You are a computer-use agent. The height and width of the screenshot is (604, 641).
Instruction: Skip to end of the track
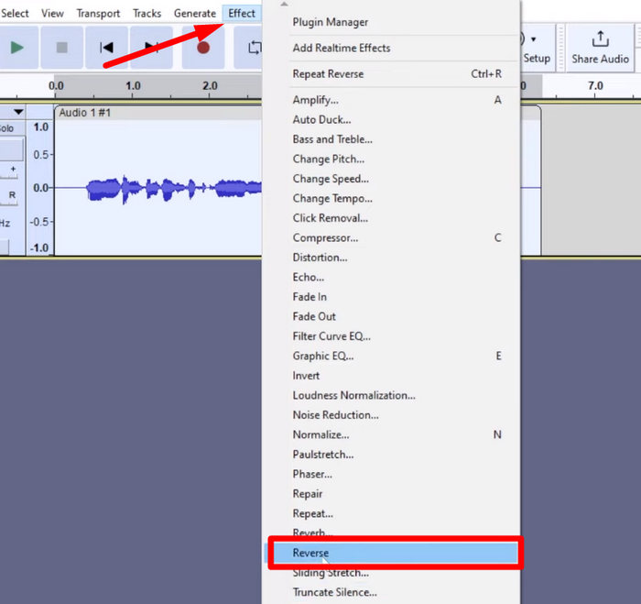(151, 48)
